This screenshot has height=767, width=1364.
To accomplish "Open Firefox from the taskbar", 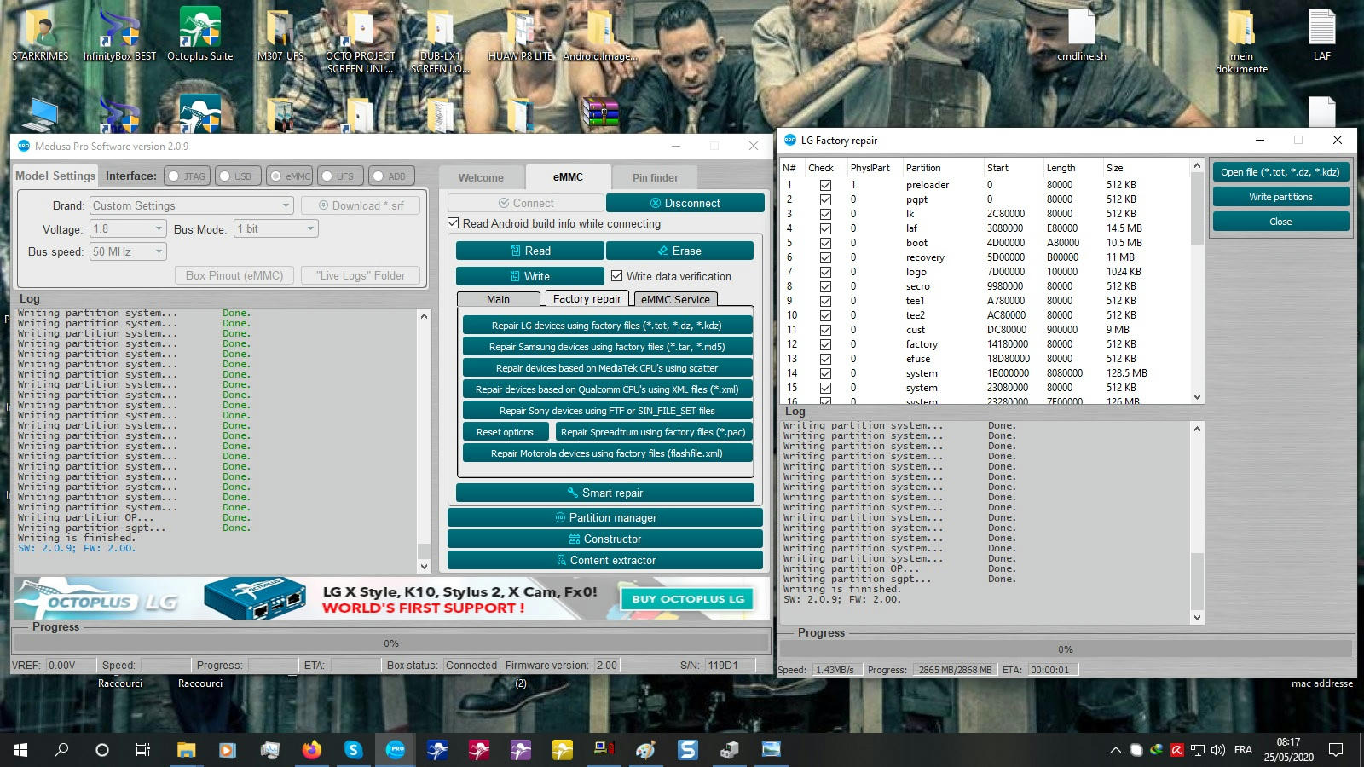I will pos(312,750).
